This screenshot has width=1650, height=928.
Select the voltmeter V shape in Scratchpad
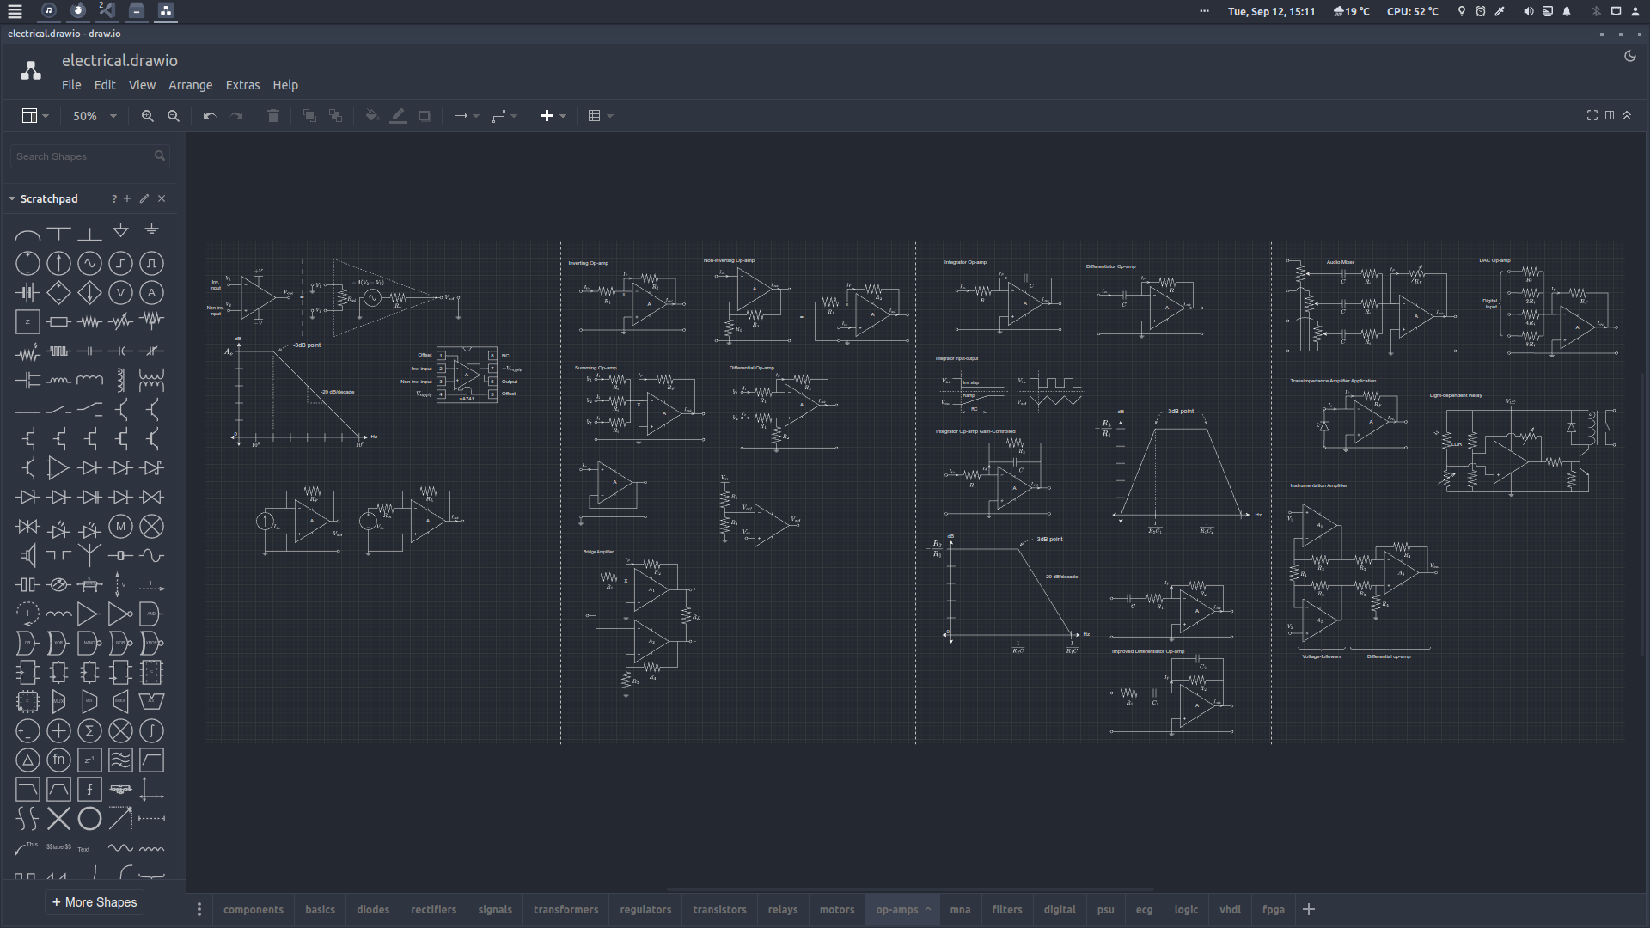coord(120,293)
